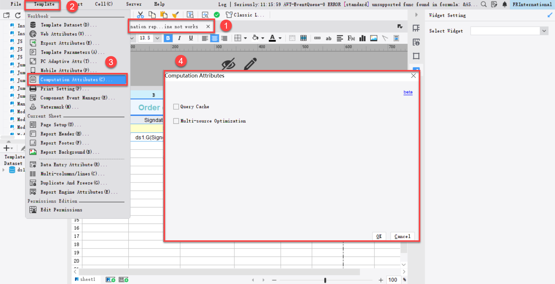Expand the ds1 dataset tree node
Image resolution: width=555 pixels, height=284 pixels.
tap(3, 170)
